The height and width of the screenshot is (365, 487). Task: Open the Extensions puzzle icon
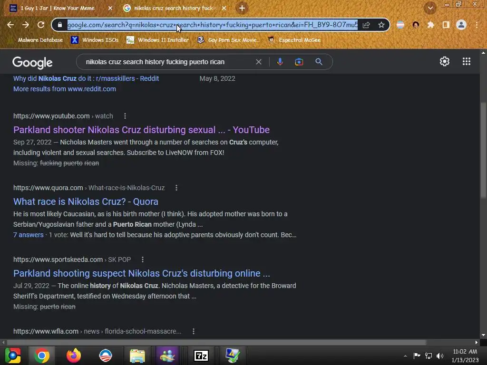click(430, 25)
